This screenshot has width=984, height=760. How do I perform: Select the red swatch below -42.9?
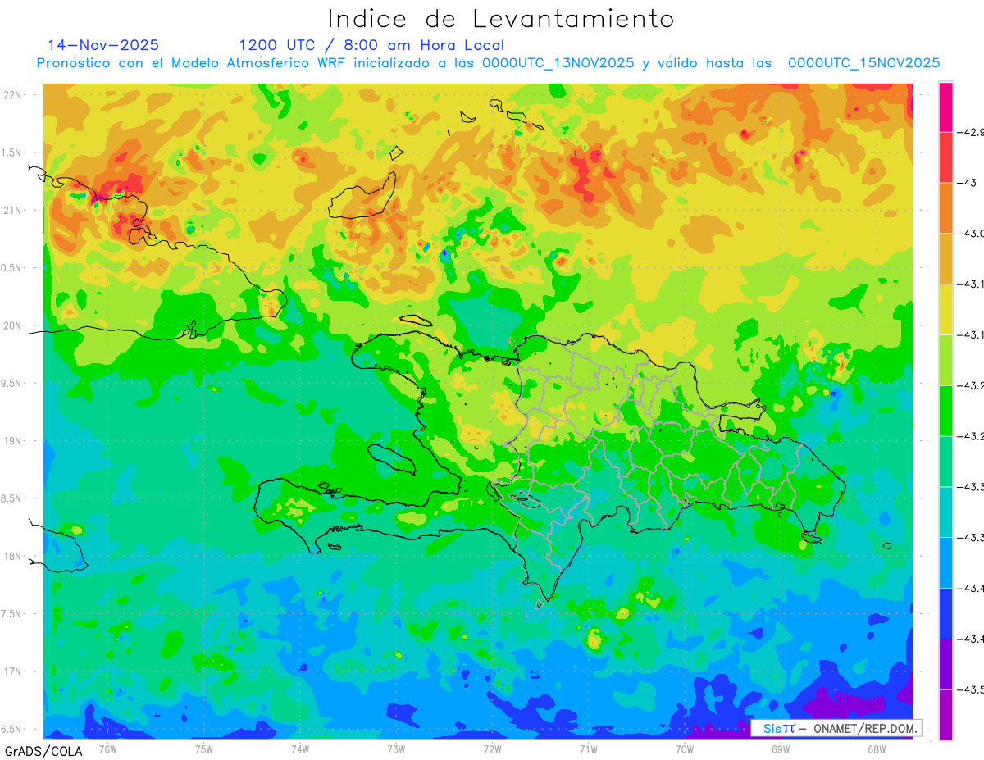click(945, 157)
